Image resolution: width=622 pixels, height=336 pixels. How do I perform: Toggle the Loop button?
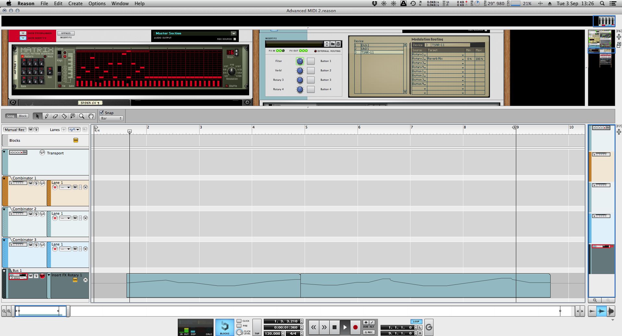click(416, 321)
